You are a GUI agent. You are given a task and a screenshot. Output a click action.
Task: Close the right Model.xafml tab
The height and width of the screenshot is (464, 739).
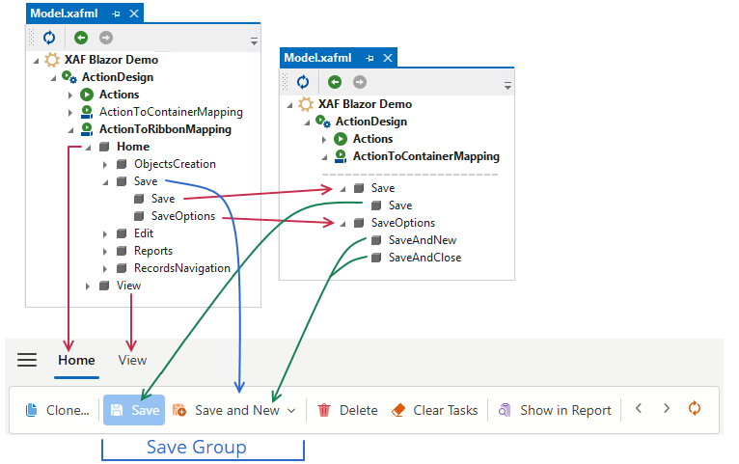[x=388, y=58]
